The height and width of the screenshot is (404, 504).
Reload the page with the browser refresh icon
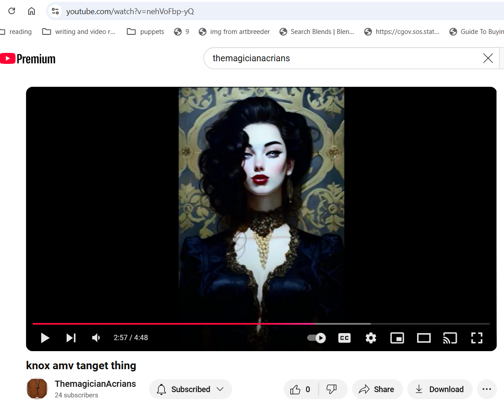pyautogui.click(x=12, y=11)
